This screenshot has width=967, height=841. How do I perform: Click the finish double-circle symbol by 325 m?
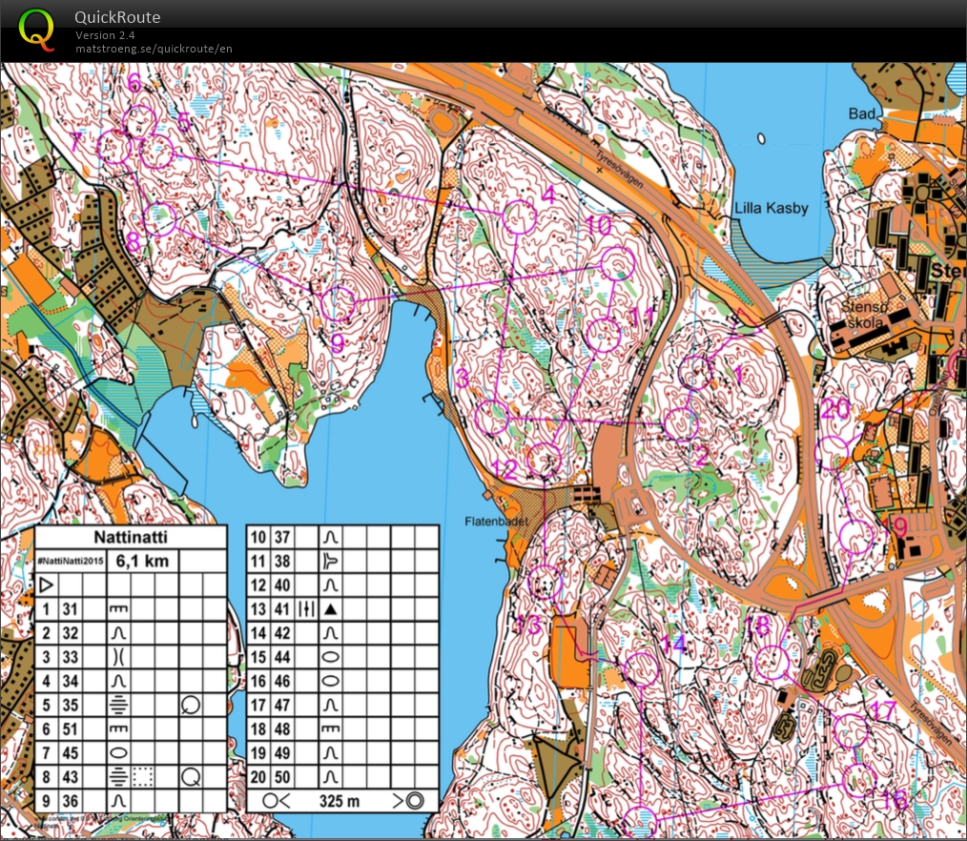click(415, 801)
